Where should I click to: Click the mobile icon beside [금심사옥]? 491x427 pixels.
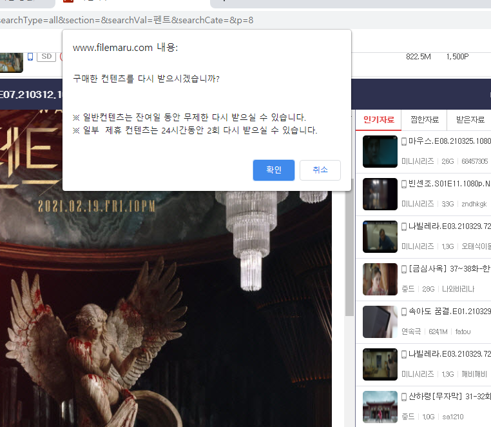click(x=404, y=270)
